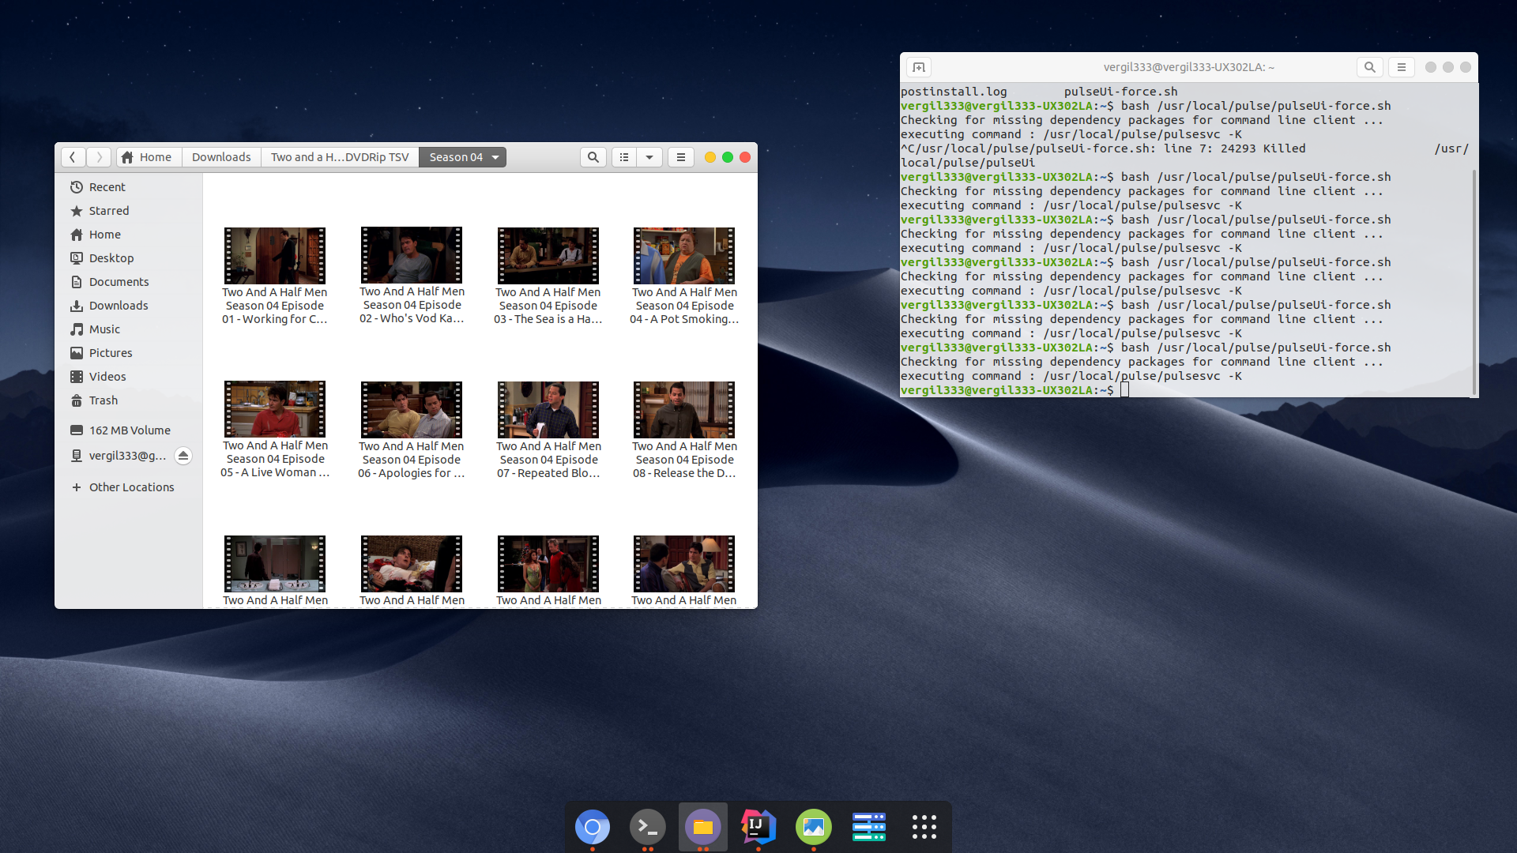Open Other Locations in sidebar
This screenshot has width=1517, height=853.
(x=129, y=487)
